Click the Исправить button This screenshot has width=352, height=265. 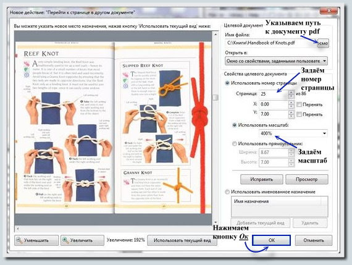pos(262,179)
